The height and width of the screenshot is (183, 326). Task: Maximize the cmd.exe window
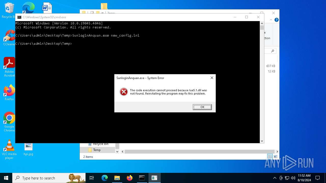tap(247, 17)
